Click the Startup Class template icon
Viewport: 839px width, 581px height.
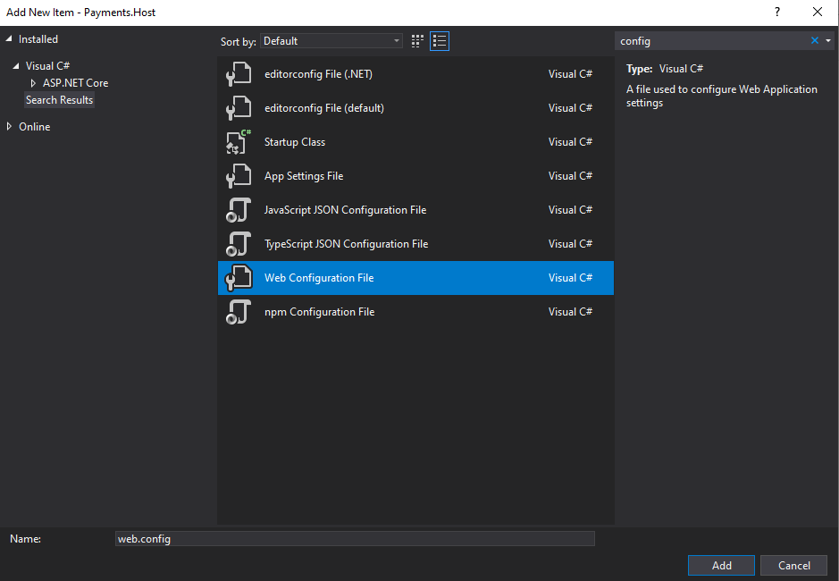[x=238, y=142]
